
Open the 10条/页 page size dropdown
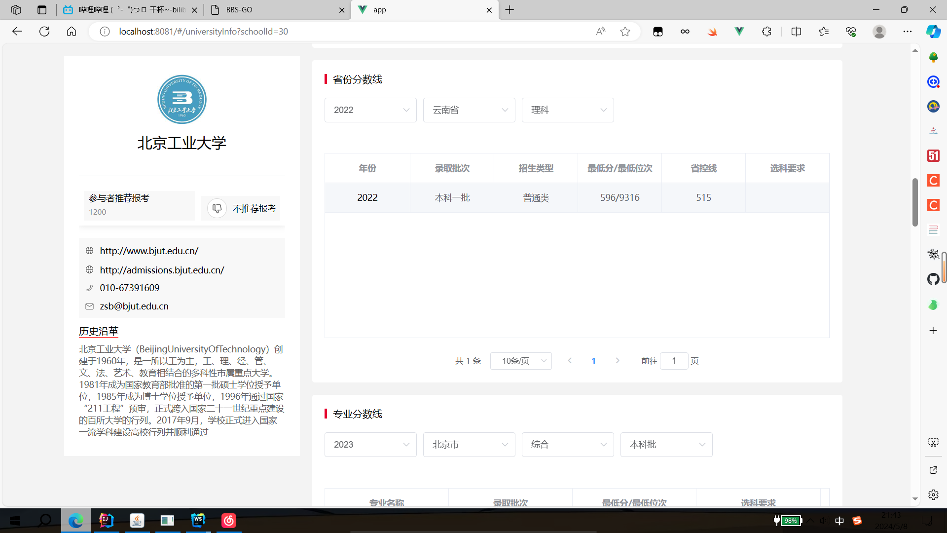(x=521, y=361)
